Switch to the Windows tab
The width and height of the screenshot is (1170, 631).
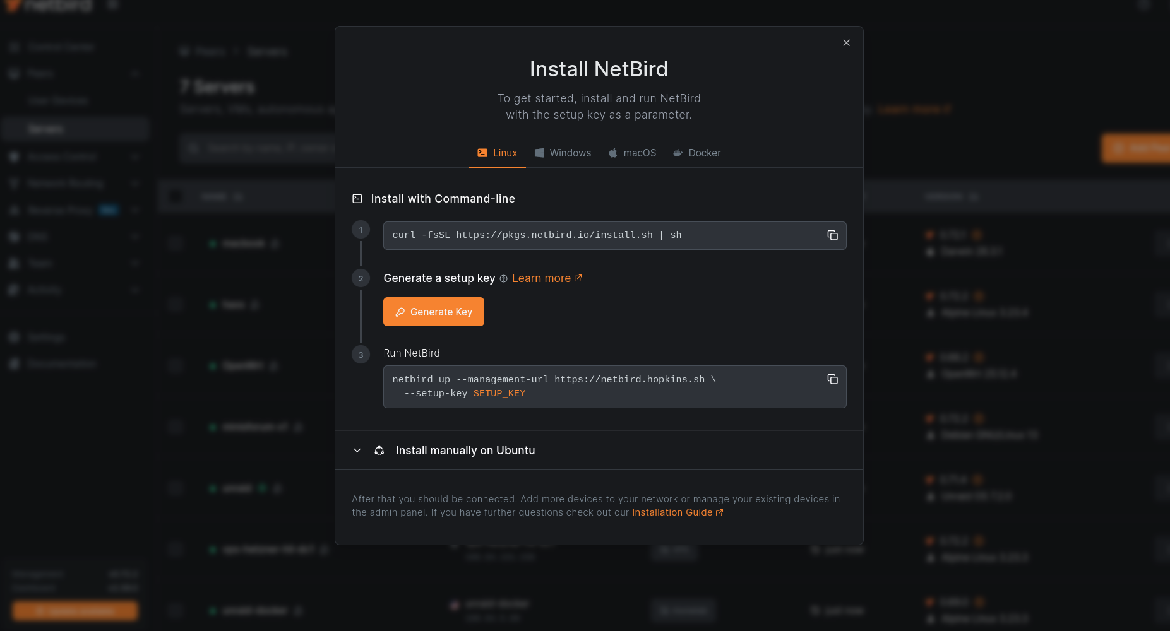pyautogui.click(x=563, y=153)
